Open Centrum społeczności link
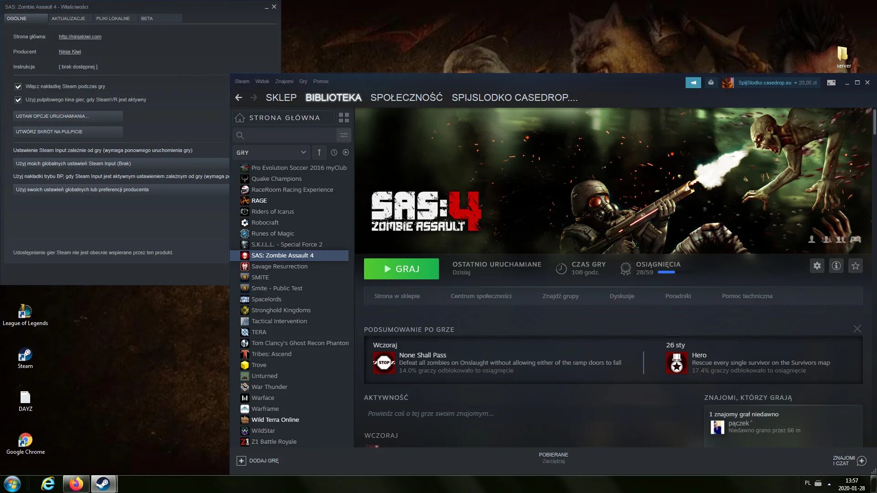Screen dimensions: 877x493 pyautogui.click(x=481, y=296)
